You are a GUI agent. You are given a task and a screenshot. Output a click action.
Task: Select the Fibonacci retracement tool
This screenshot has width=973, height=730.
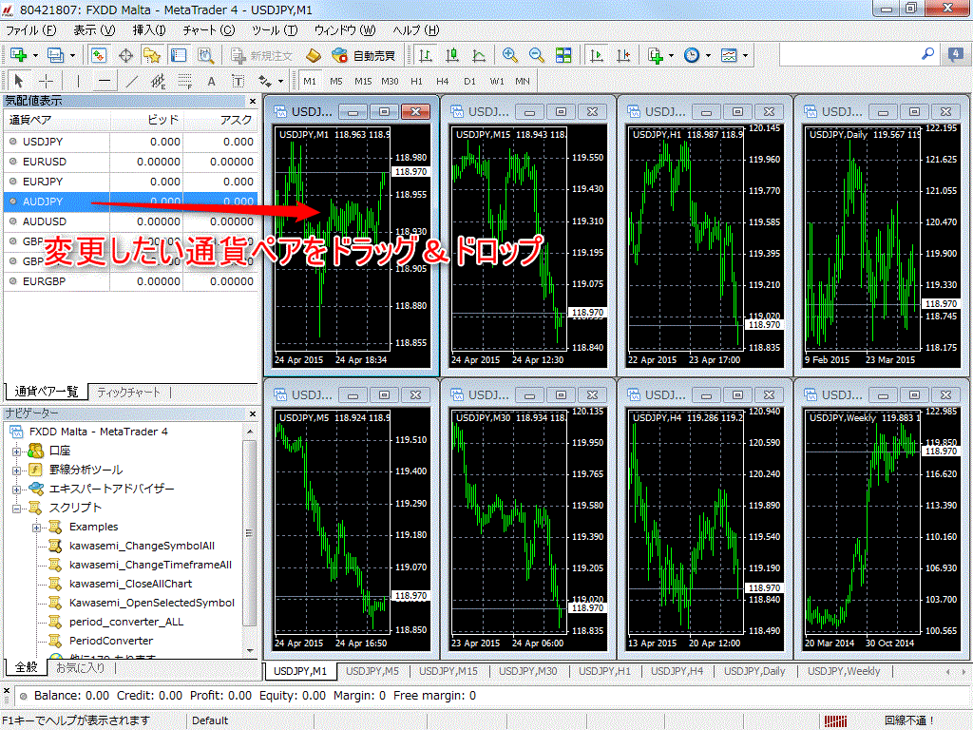(x=185, y=81)
